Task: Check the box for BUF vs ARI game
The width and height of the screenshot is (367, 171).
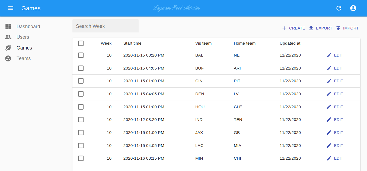Action: click(81, 68)
